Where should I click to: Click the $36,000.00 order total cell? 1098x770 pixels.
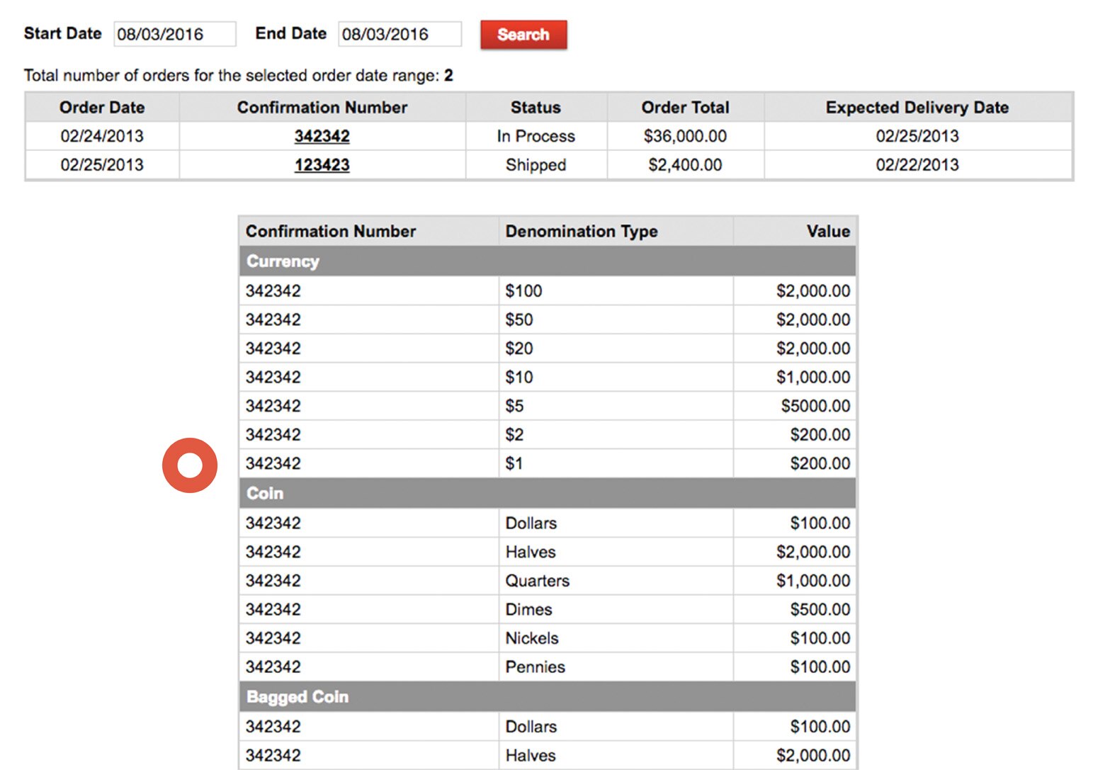pyautogui.click(x=685, y=135)
